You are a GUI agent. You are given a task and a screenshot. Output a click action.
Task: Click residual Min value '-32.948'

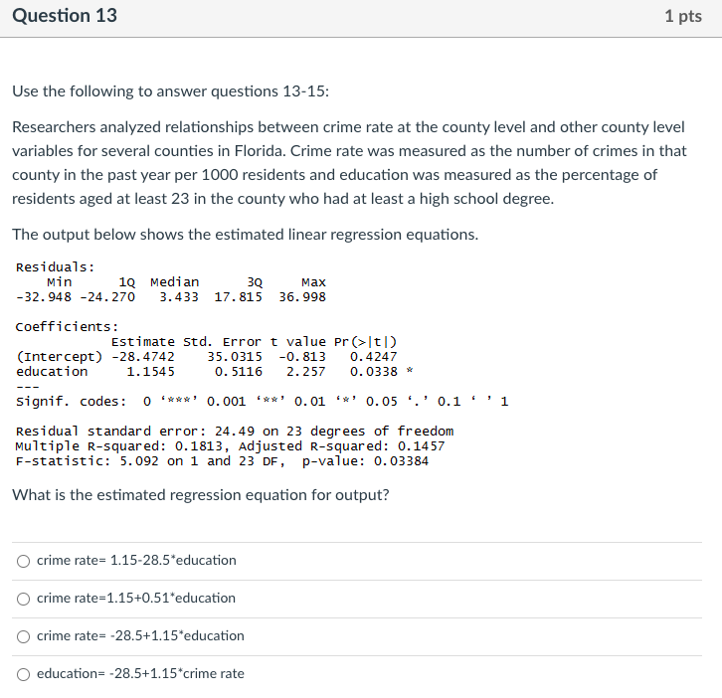point(44,297)
